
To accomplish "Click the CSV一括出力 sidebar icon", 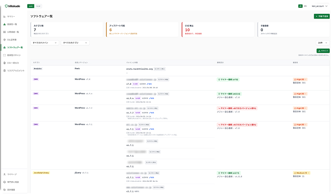I will click(4, 63).
